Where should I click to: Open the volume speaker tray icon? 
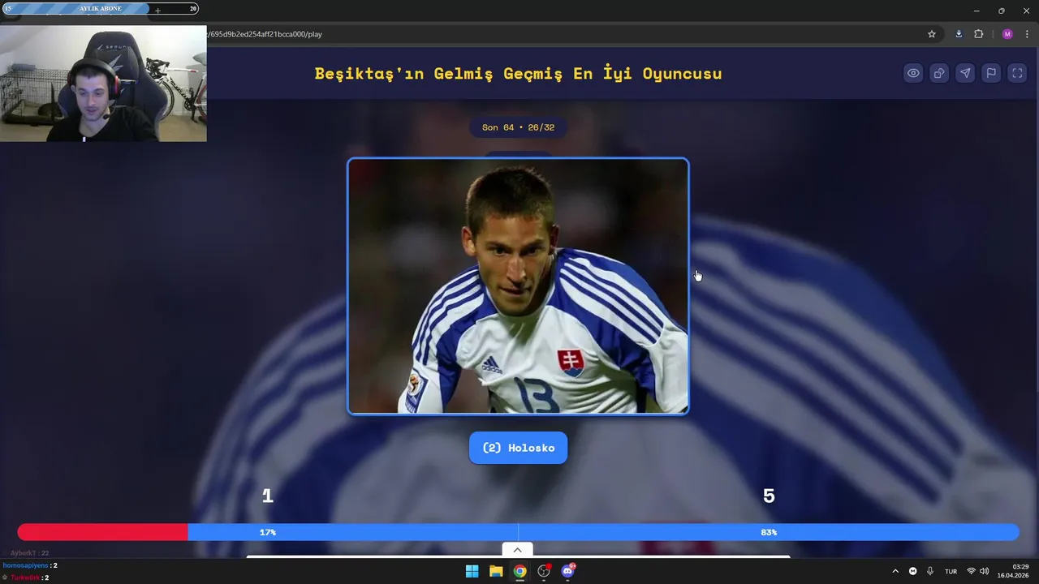click(984, 571)
